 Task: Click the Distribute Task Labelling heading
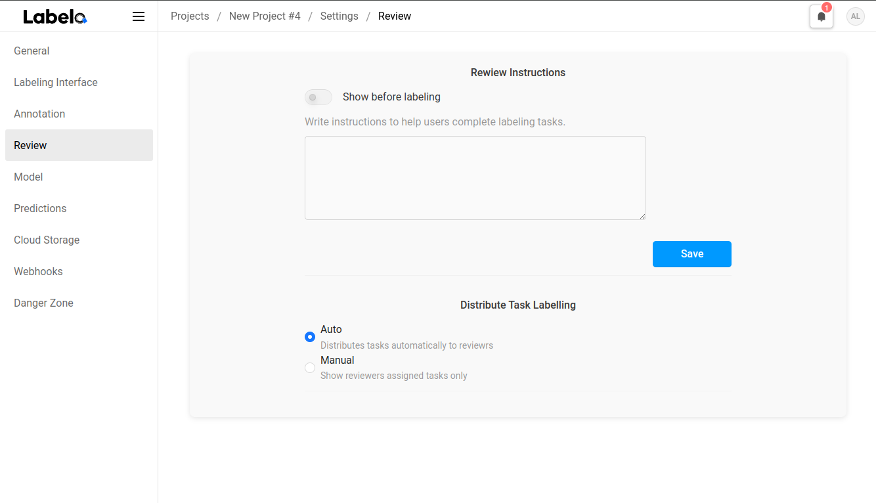tap(518, 305)
